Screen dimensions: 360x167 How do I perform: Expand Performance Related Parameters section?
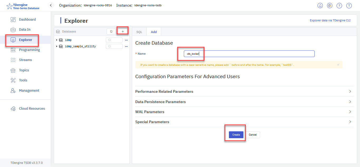pyautogui.click(x=244, y=91)
